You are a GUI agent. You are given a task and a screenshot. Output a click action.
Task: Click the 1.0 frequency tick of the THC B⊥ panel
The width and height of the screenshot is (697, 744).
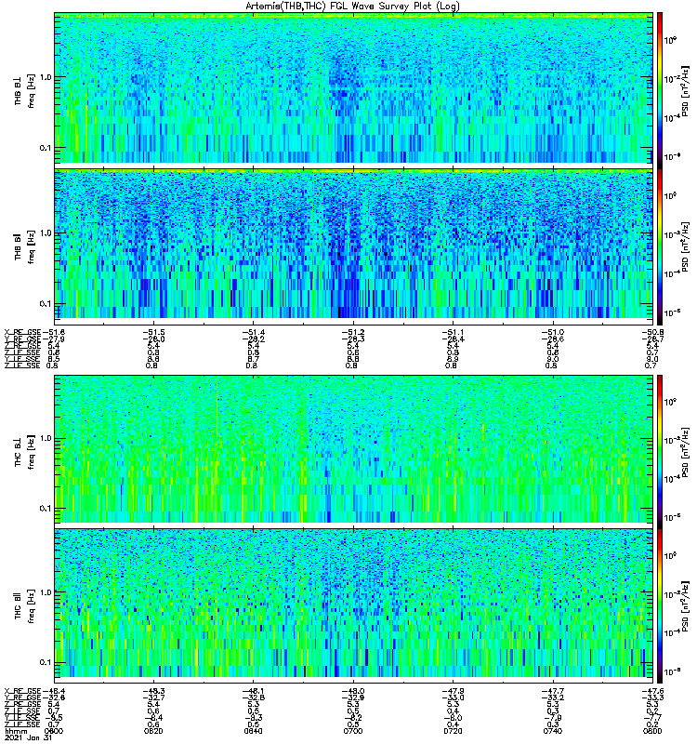46,438
